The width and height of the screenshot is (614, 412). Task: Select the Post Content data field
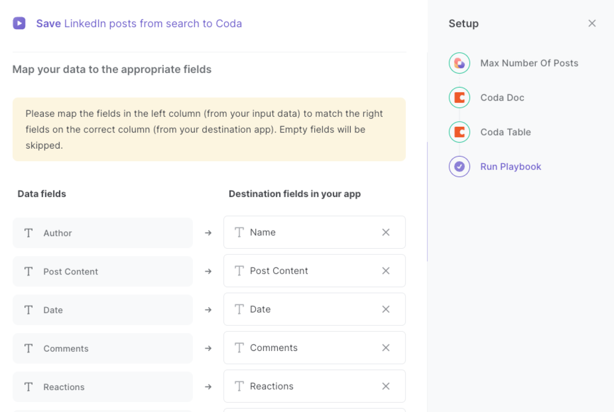point(102,271)
